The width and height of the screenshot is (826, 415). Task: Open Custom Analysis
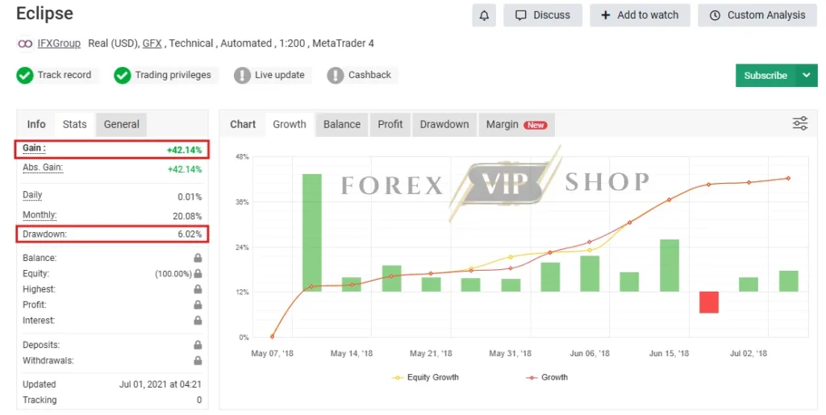(757, 15)
